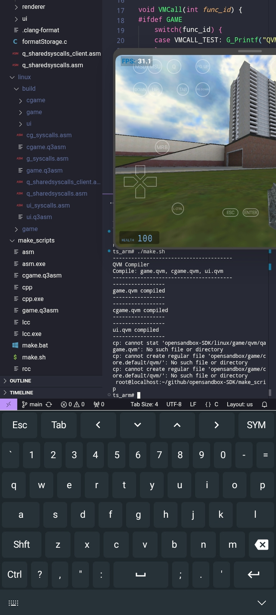
Task: Tap the TAB overlay button in game
Action: (183, 90)
